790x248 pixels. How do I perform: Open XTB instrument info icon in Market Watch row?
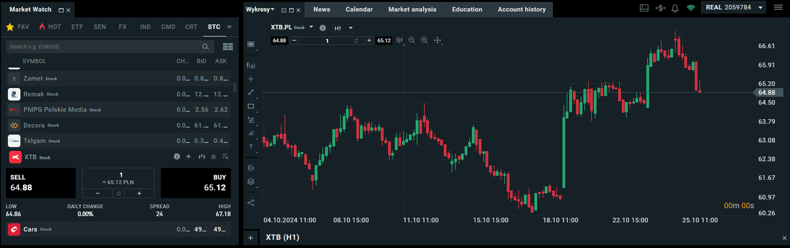(x=177, y=157)
